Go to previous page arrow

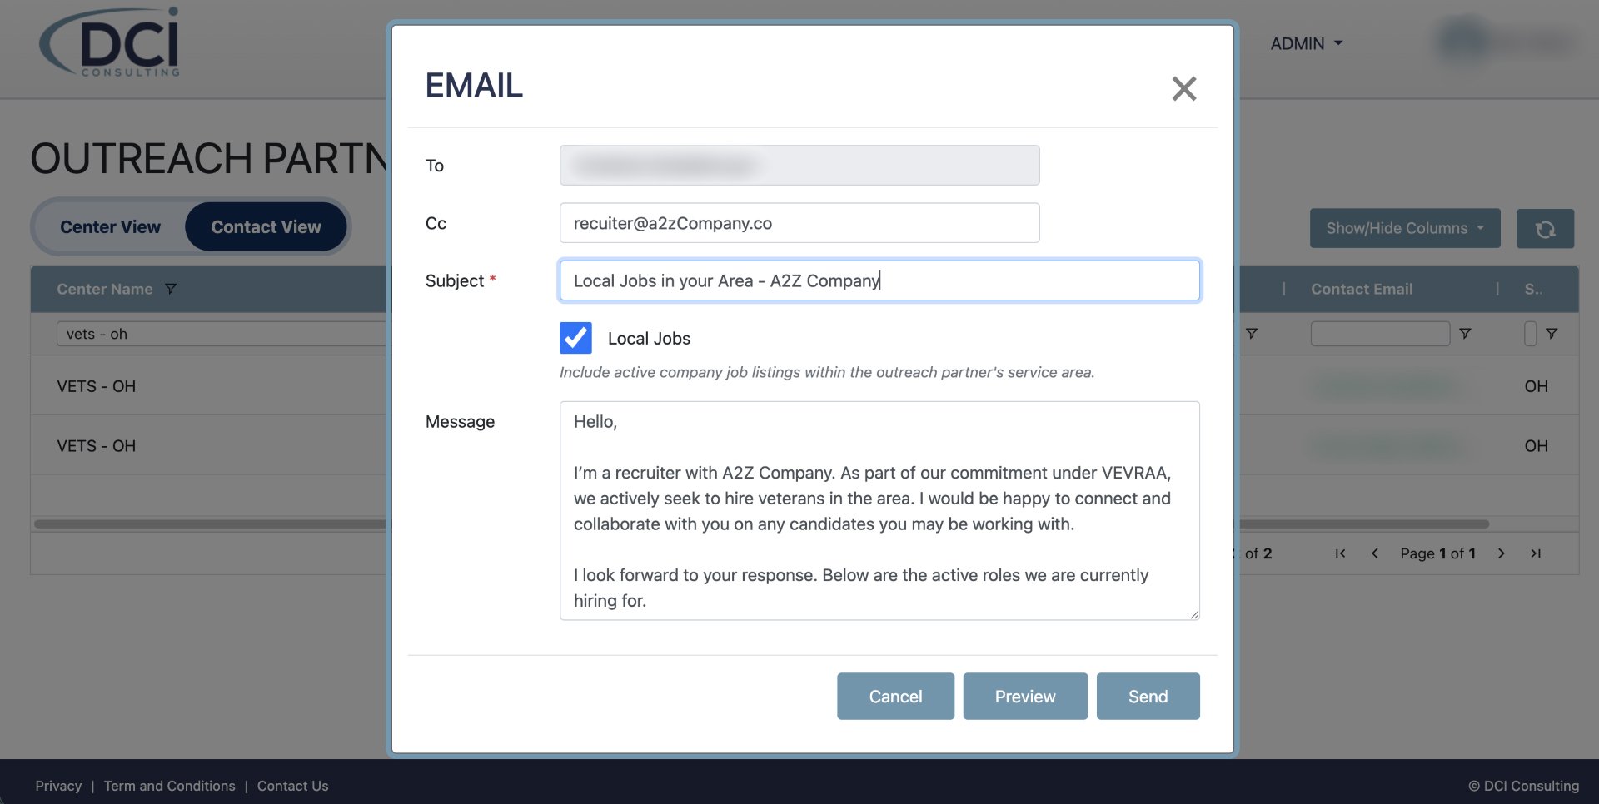tap(1375, 553)
